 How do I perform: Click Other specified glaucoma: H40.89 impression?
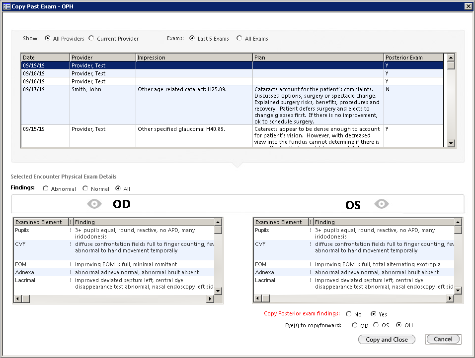point(181,129)
